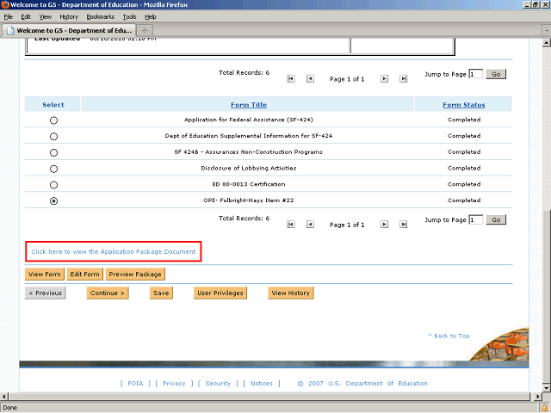
Task: Select SF 424B Assurances Non-Construction radio
Action: coord(53,153)
